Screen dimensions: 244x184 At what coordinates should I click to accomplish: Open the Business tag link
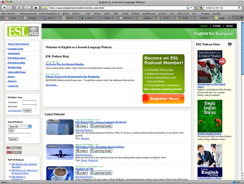[85, 138]
